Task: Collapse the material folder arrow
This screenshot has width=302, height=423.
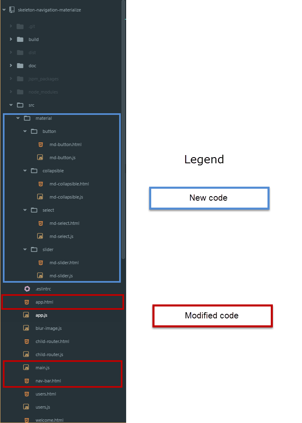Action: pos(18,118)
